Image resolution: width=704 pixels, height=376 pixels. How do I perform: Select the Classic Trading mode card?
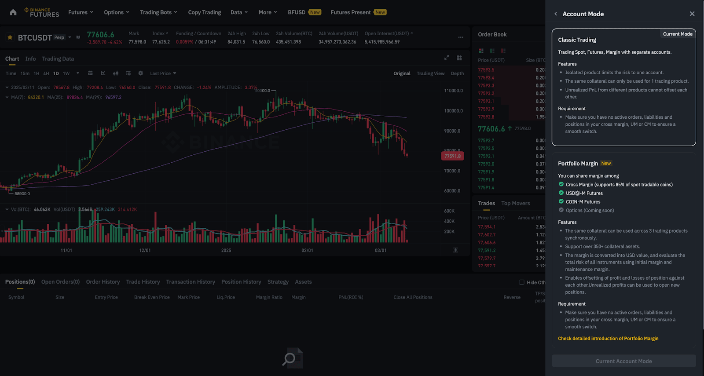[x=624, y=87]
